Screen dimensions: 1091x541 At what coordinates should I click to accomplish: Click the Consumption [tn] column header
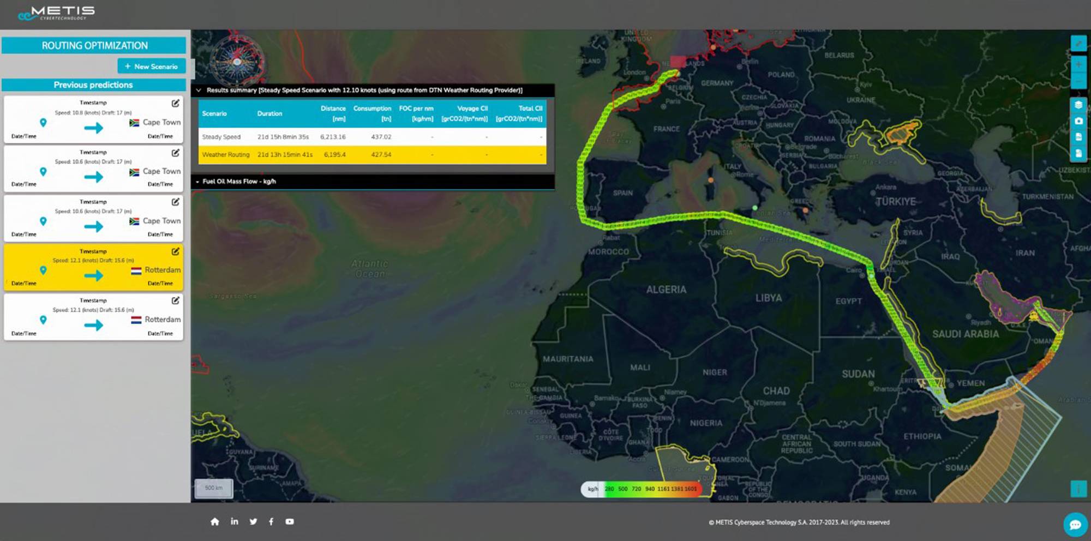(x=373, y=113)
